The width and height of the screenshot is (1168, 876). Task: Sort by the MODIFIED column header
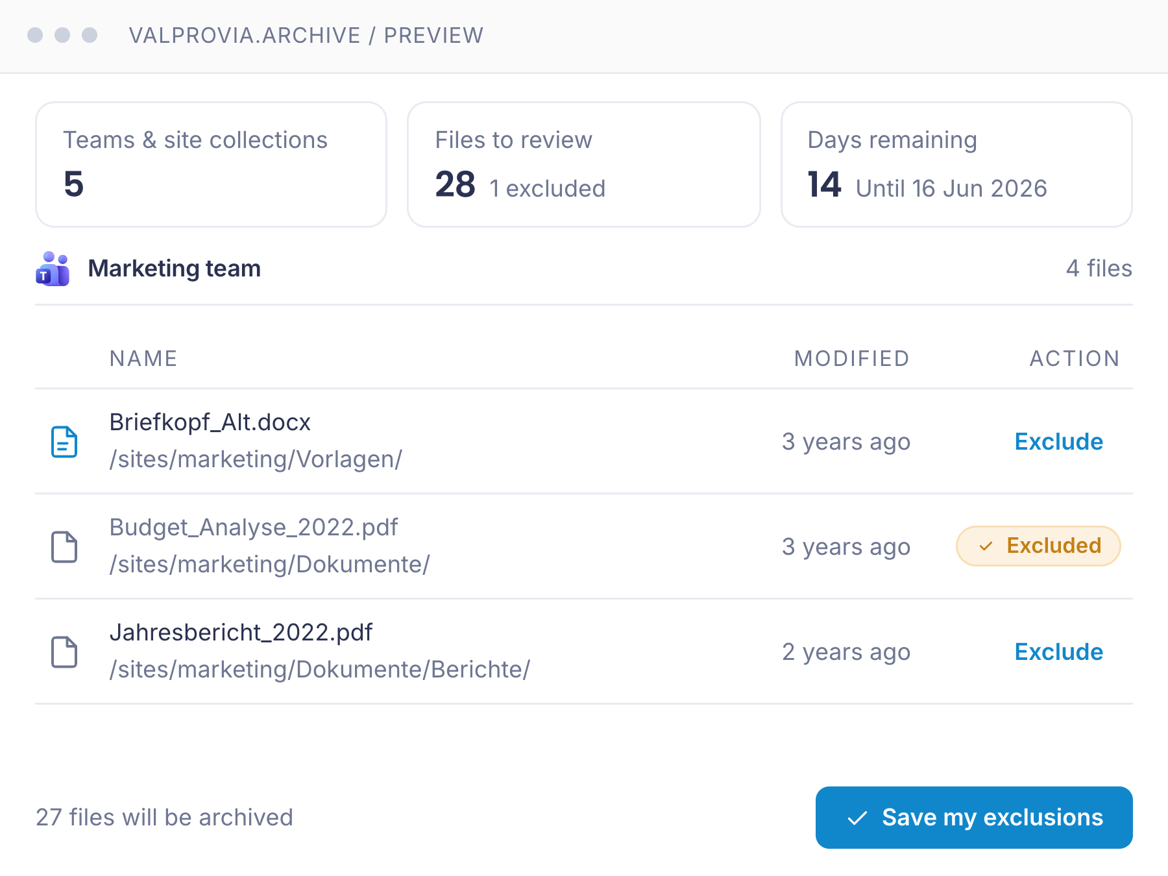(x=852, y=359)
